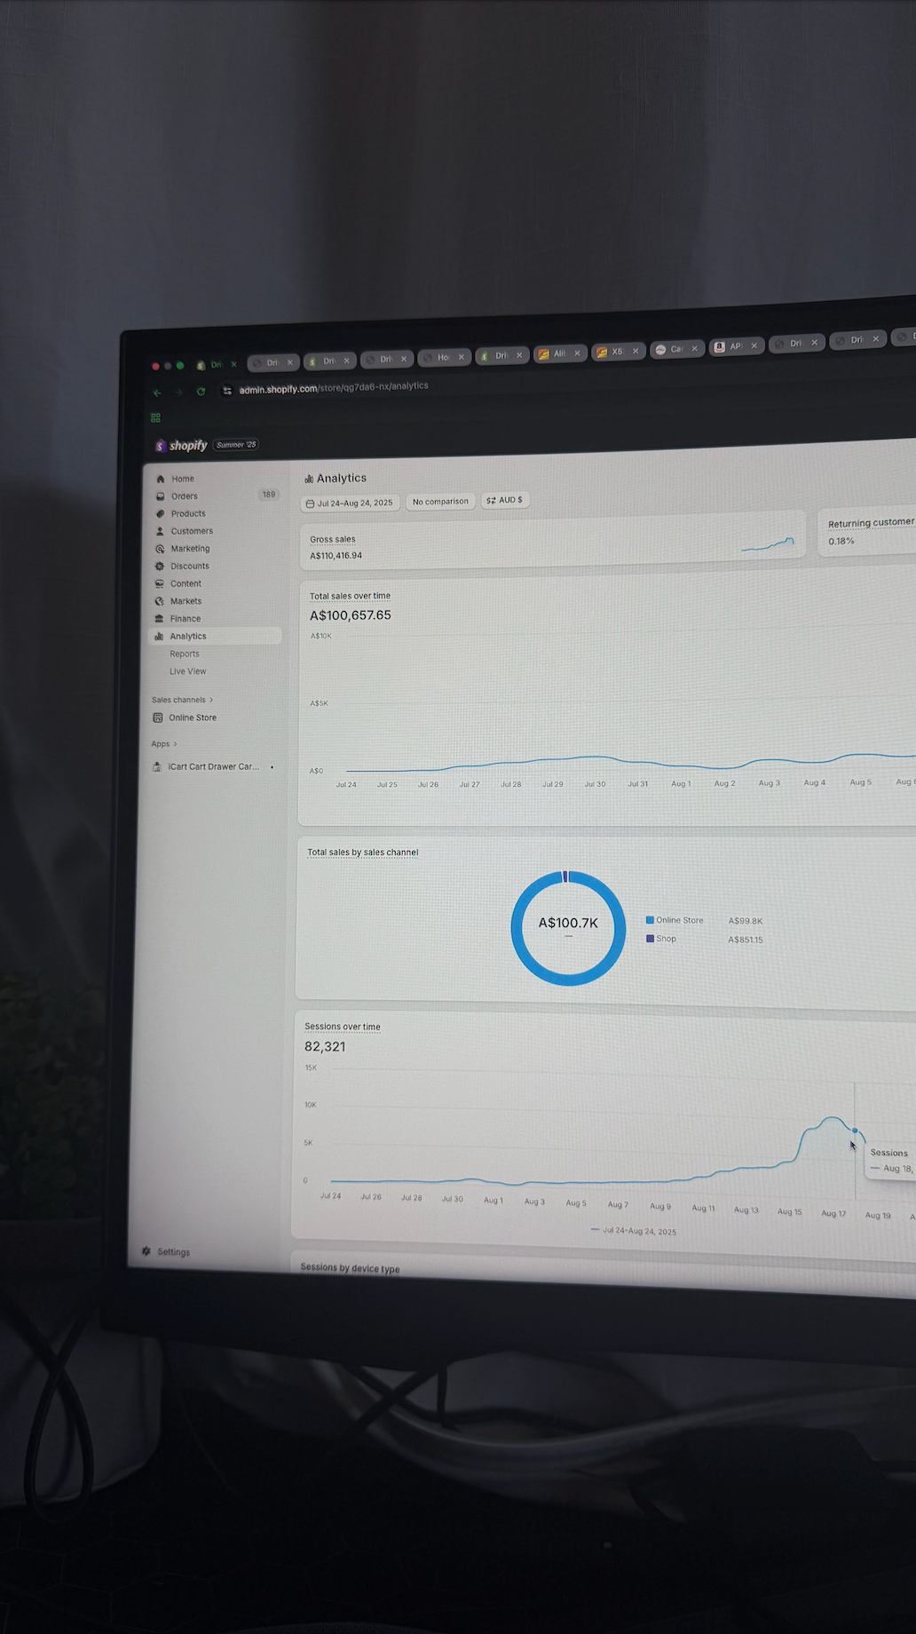This screenshot has width=916, height=1634.
Task: Open the Total sales over time report
Action: tap(350, 596)
